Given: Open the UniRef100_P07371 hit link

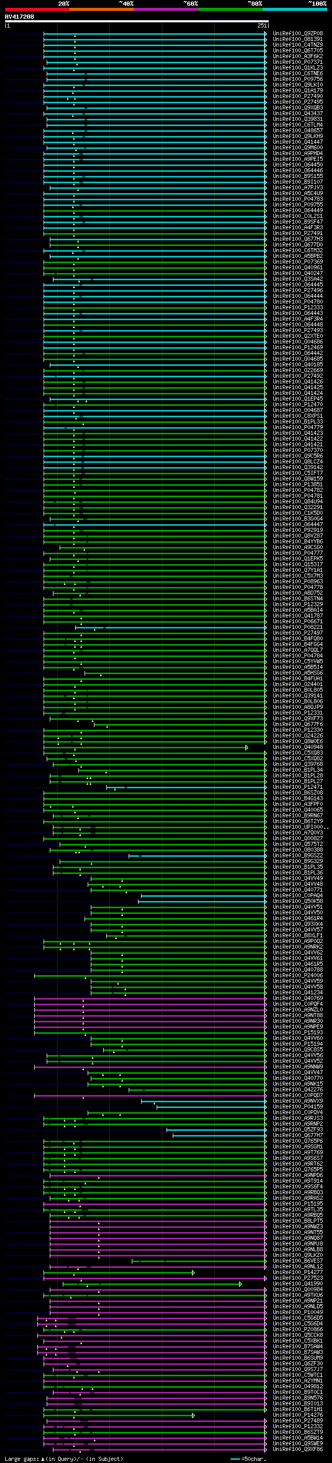Looking at the screenshot, I should point(298,62).
